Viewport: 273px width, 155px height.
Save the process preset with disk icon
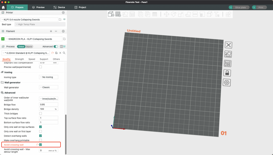point(57,53)
